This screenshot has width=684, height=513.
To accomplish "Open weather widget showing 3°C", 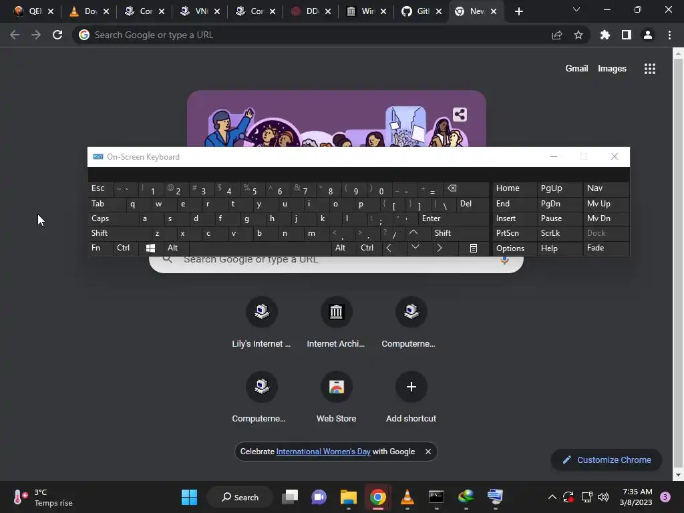I will click(43, 497).
